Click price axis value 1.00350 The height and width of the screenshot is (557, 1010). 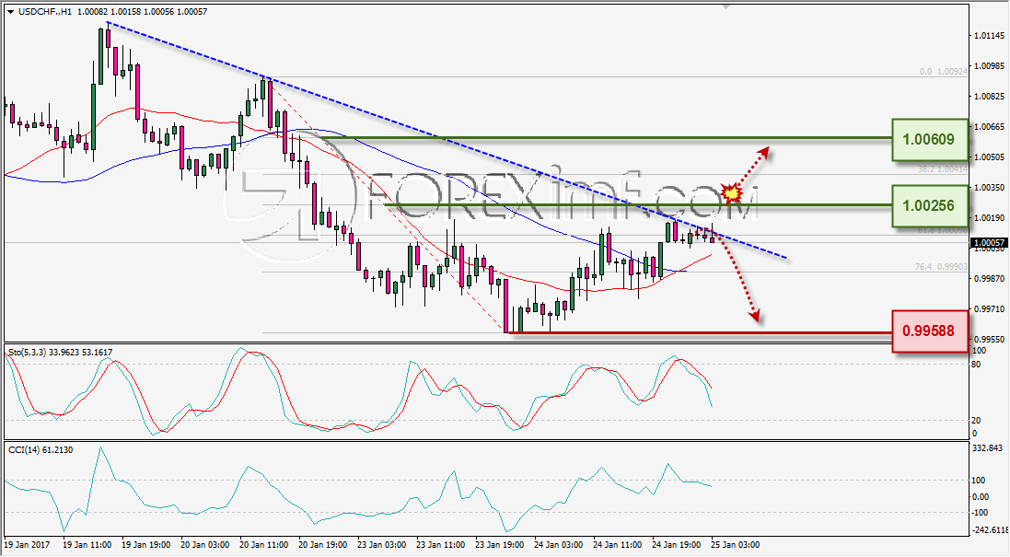click(990, 188)
